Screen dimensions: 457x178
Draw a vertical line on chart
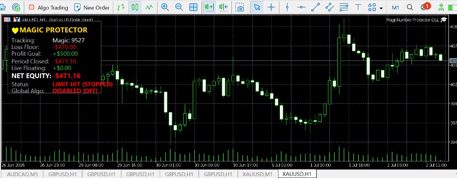pyautogui.click(x=287, y=8)
